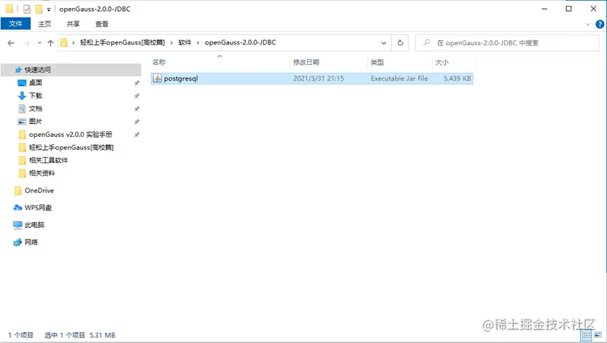
Task: Select the postgresql jar file
Action: point(312,79)
